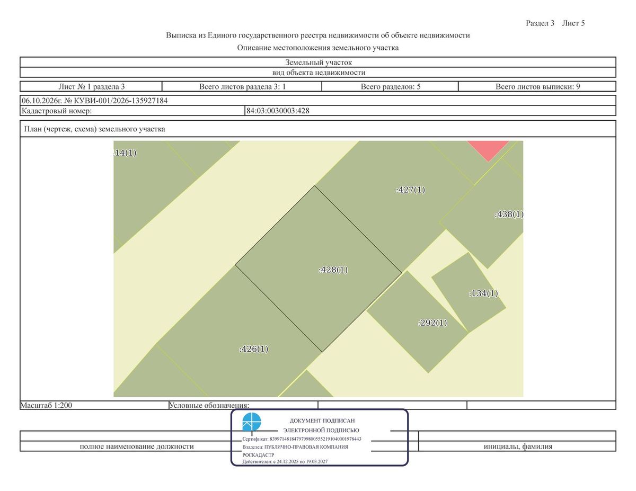This screenshot has width=636, height=491.
Task: Click the Владелец: ПУБЛИЧНО-ПРАВОВАЯ КОМПАНИЯ line
Action: click(295, 447)
